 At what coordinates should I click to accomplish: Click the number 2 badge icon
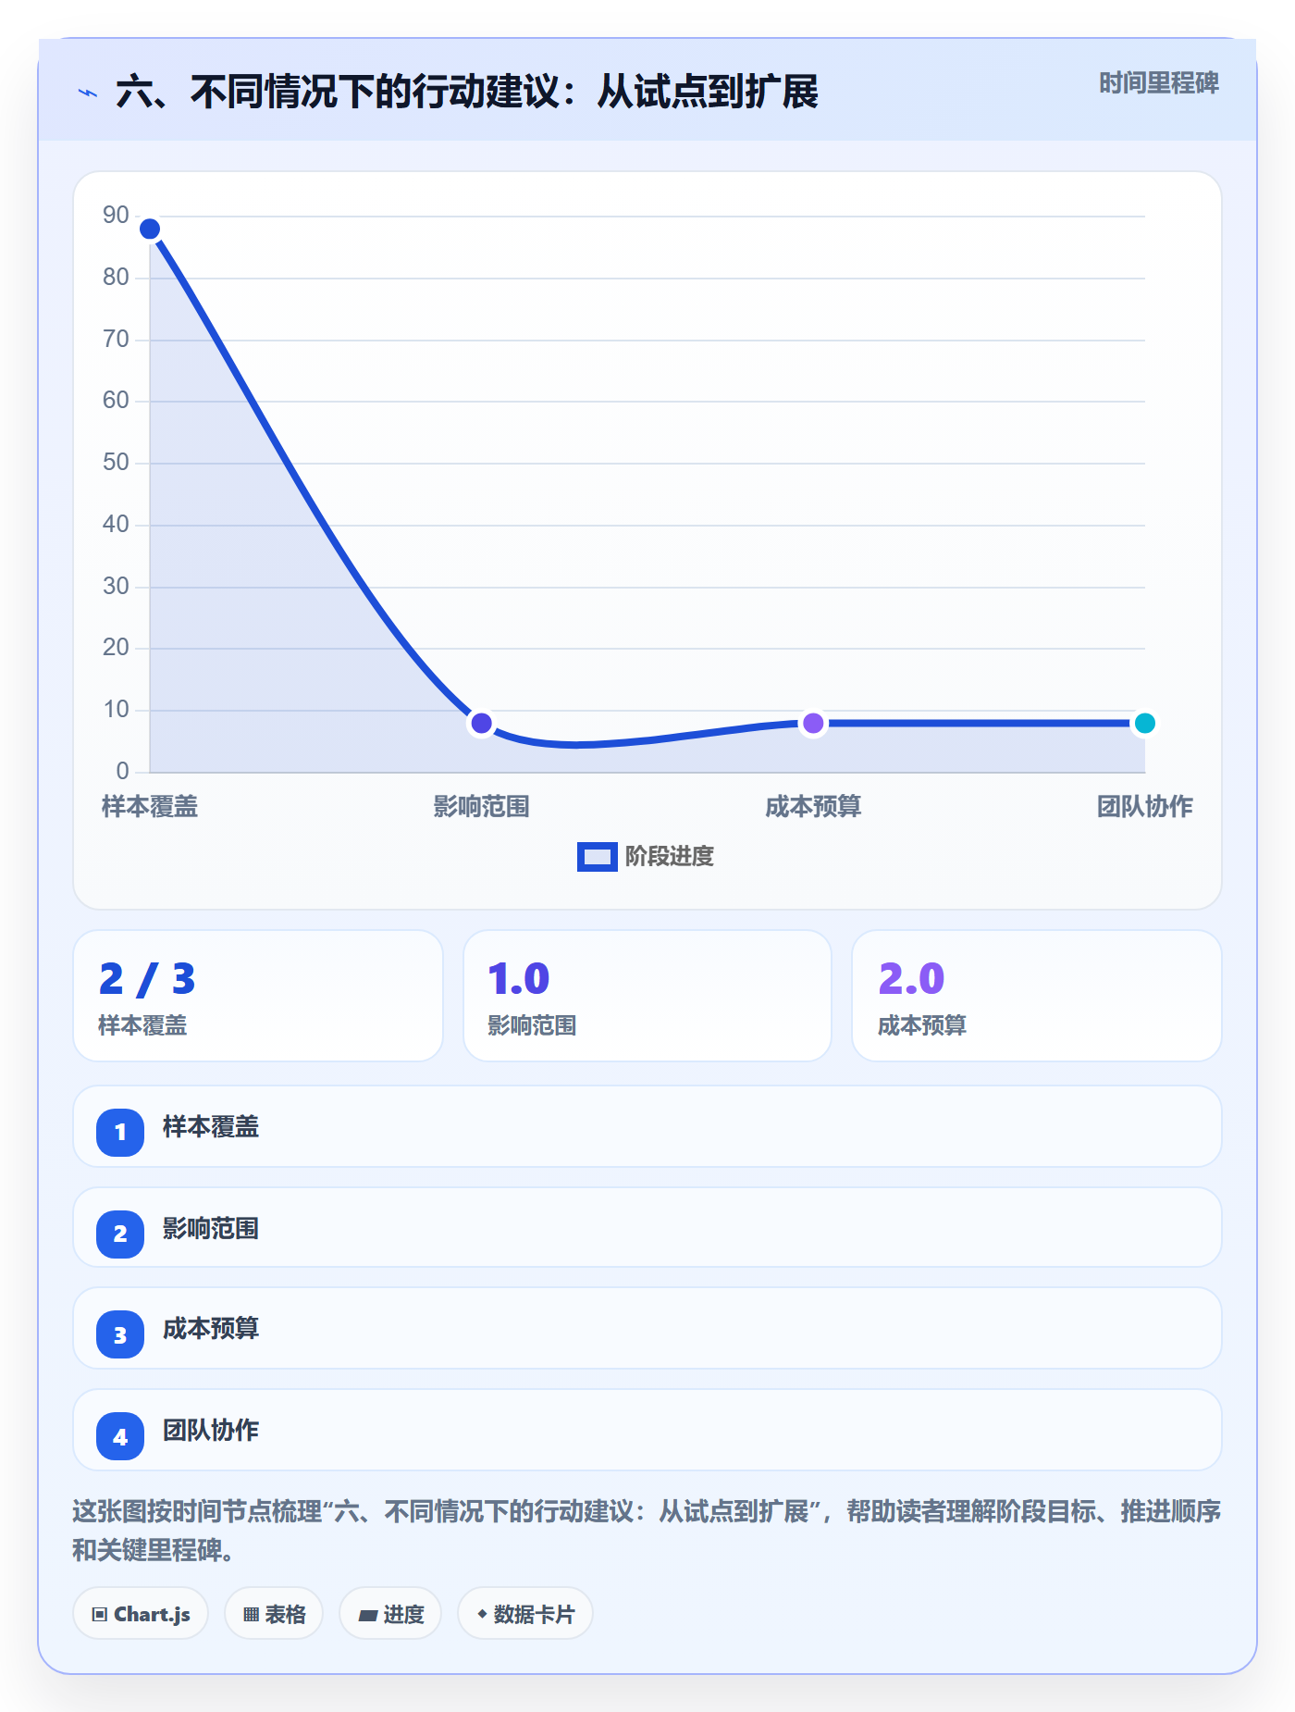120,1234
